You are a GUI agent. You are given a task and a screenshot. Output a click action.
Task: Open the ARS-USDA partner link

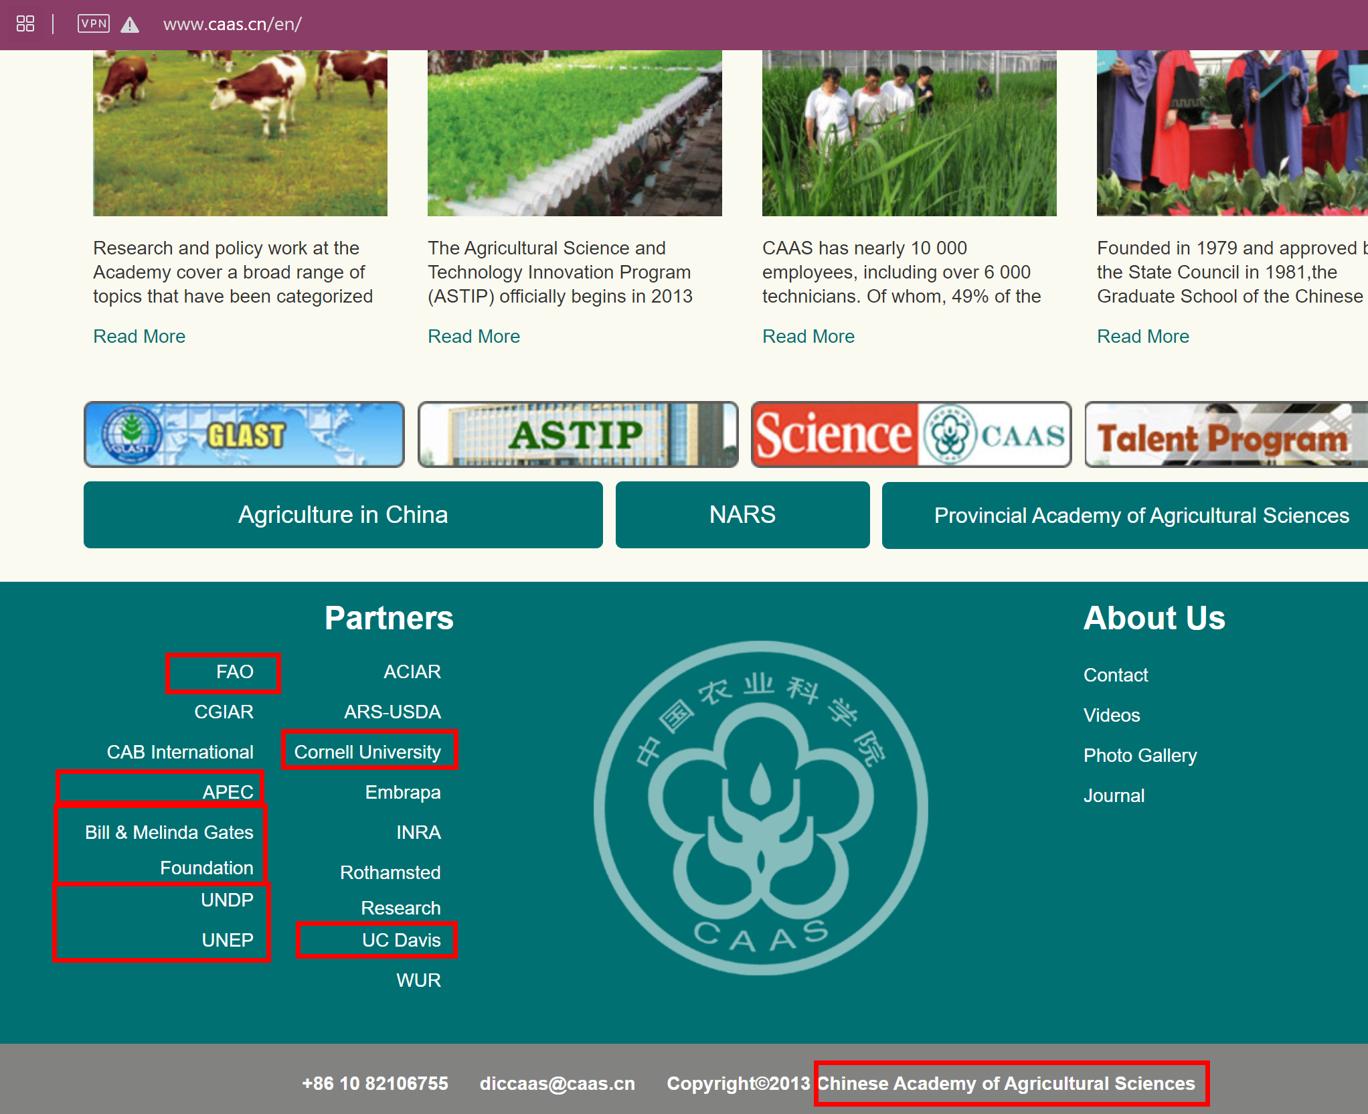pyautogui.click(x=393, y=712)
